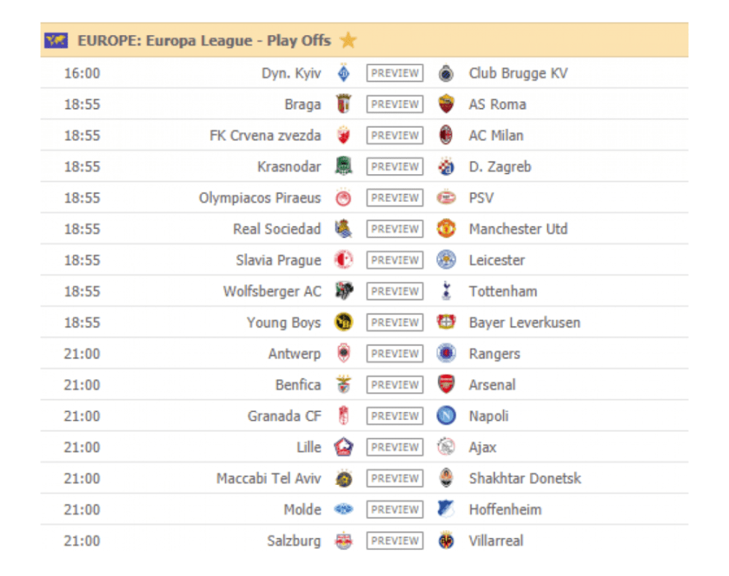729x576 pixels.
Task: Click the Europe world map flag icon
Action: click(56, 40)
